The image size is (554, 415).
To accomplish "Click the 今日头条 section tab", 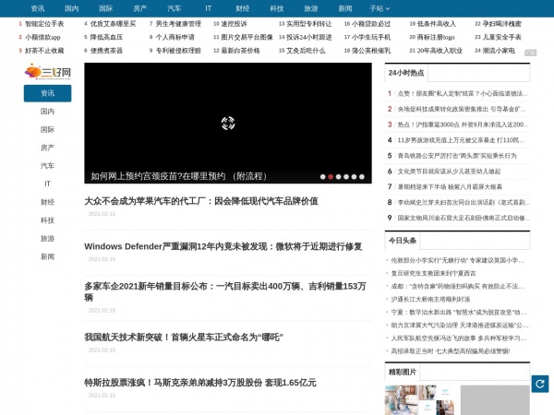I will pyautogui.click(x=403, y=241).
